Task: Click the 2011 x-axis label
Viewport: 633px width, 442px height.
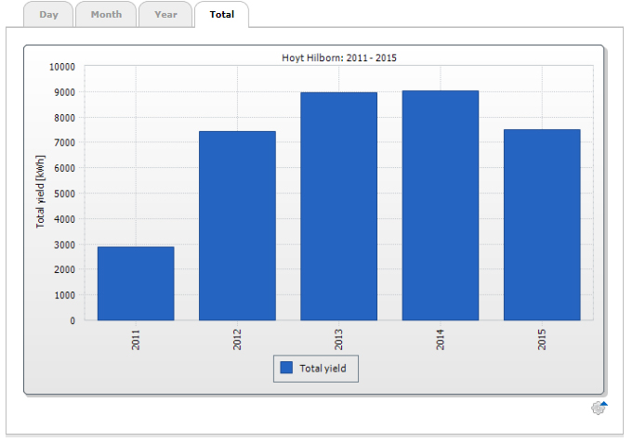Action: pos(136,339)
